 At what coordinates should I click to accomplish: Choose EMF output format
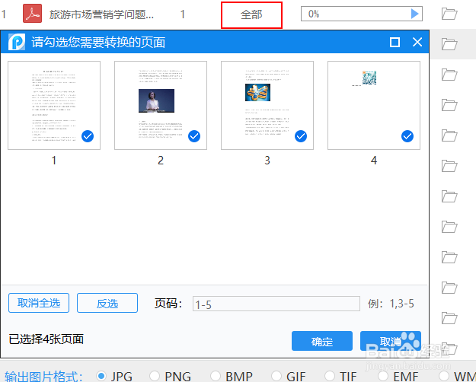pyautogui.click(x=383, y=376)
